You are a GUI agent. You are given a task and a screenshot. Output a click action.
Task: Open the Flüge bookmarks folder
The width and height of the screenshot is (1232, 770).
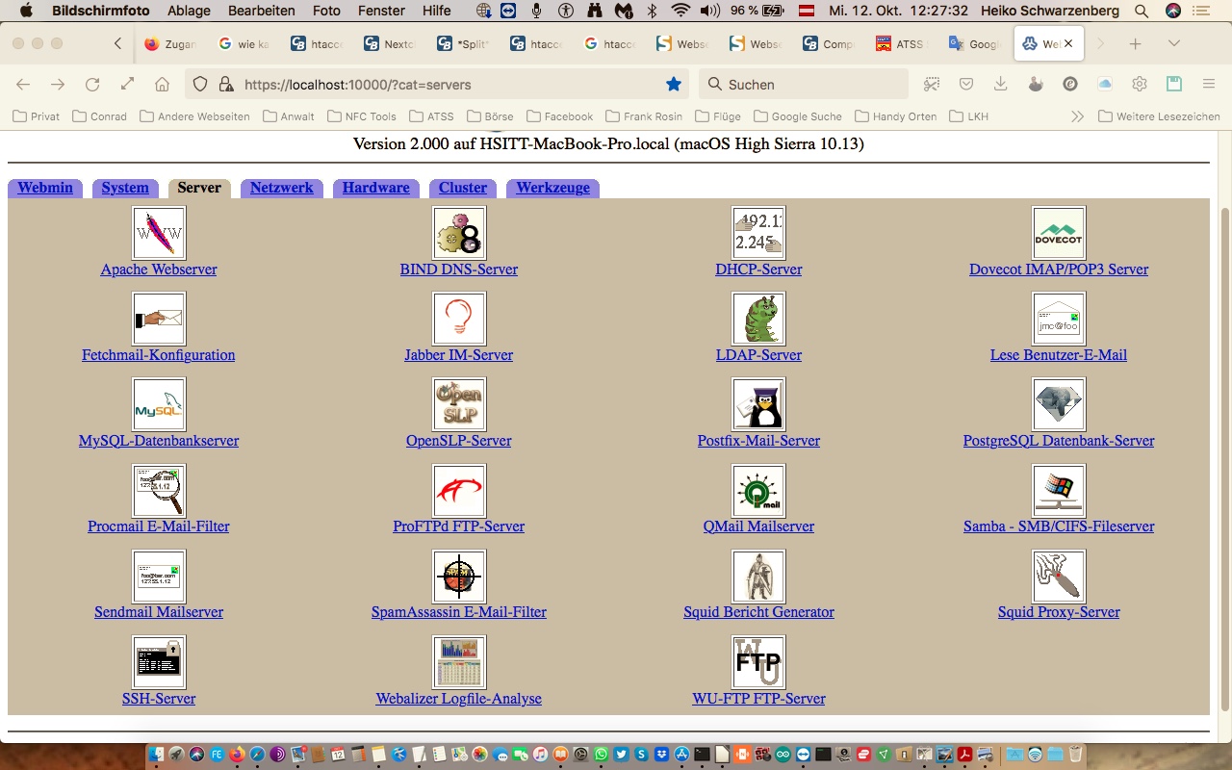[718, 116]
